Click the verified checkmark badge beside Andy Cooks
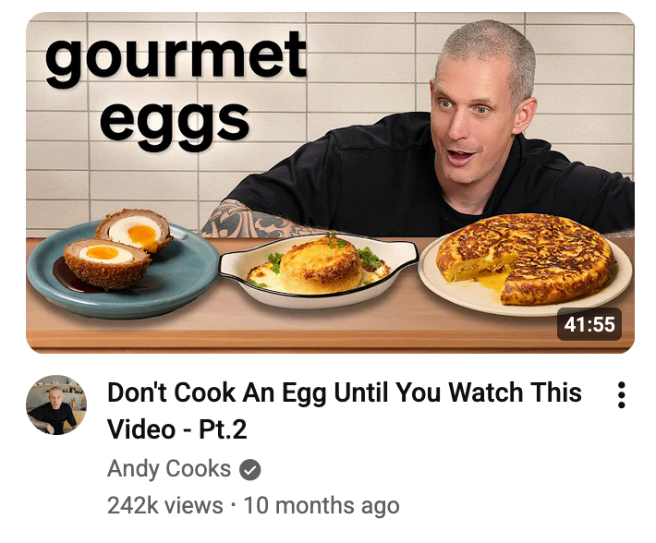Viewport: 656px width, 543px height. pos(249,469)
